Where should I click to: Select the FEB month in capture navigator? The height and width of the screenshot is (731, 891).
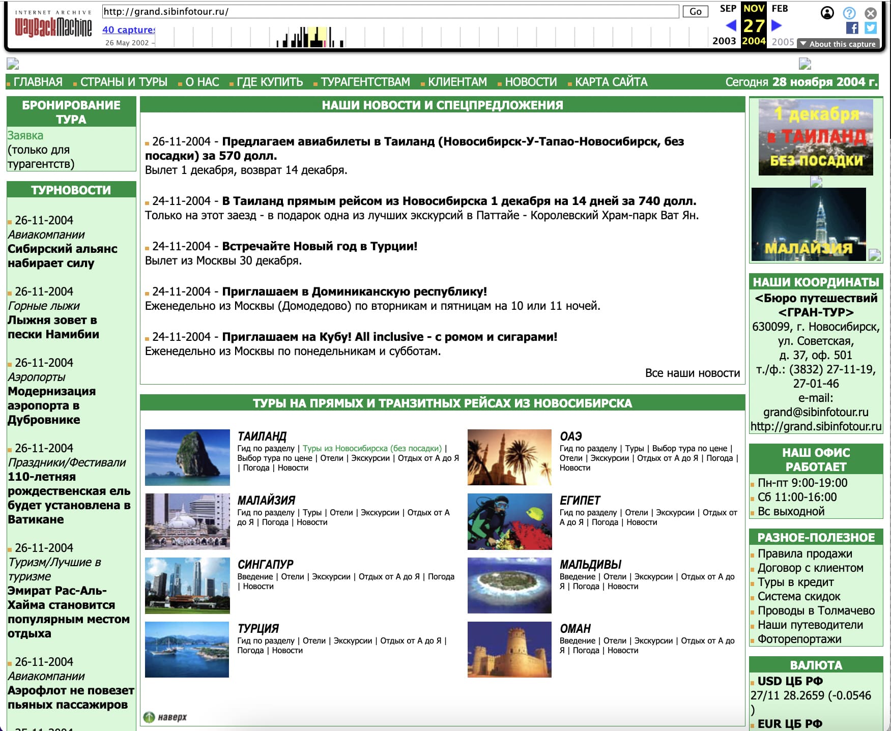point(780,9)
